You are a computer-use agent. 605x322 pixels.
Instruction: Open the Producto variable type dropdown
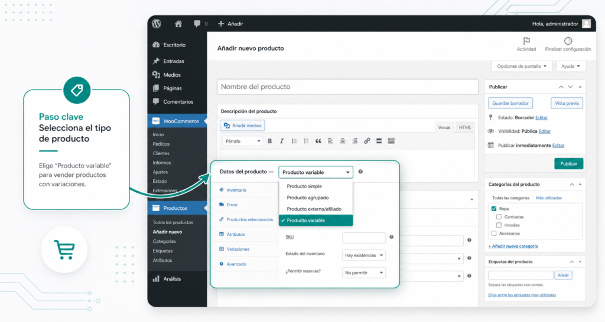coord(315,172)
